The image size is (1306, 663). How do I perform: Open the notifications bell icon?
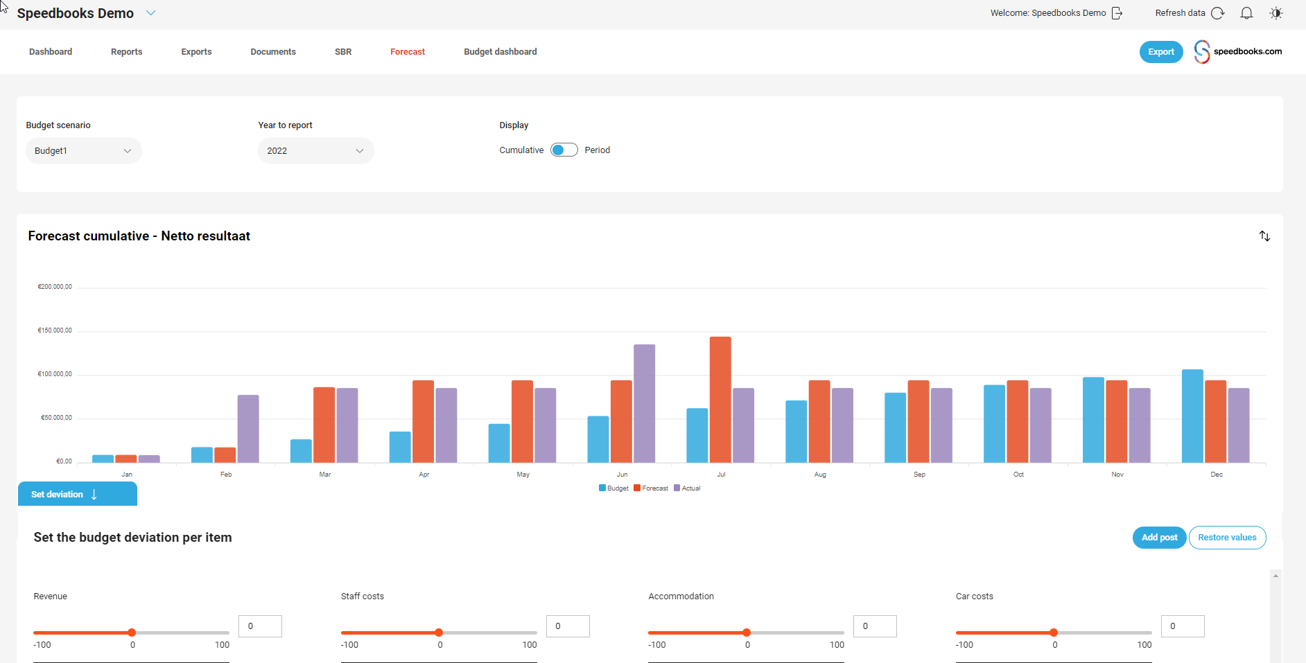[1246, 13]
